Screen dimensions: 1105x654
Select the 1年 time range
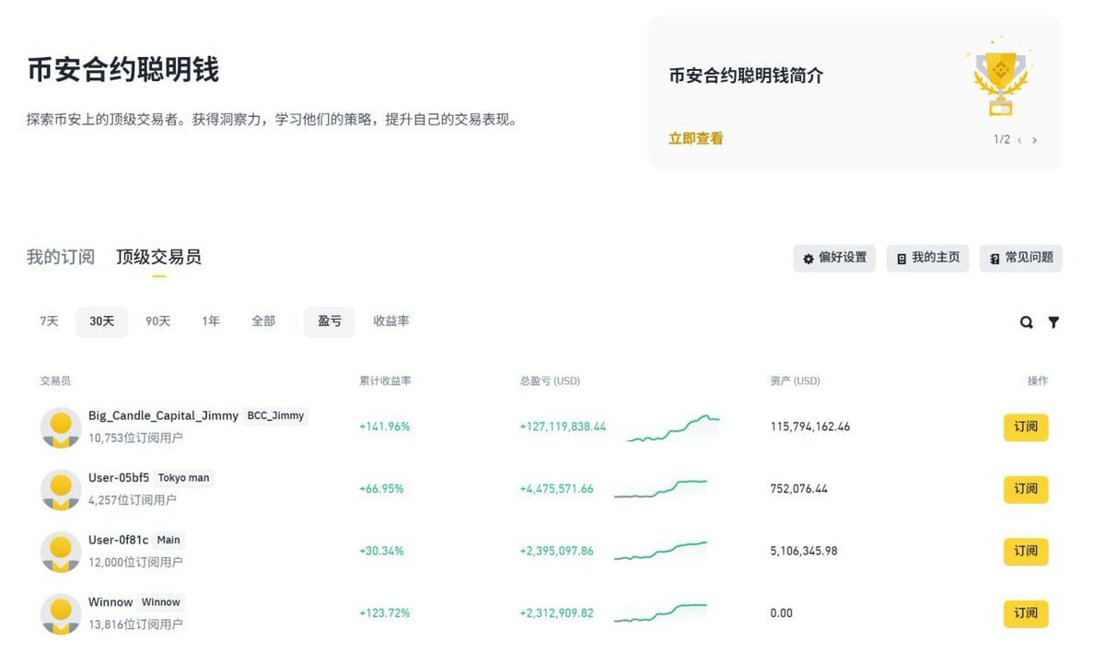211,321
